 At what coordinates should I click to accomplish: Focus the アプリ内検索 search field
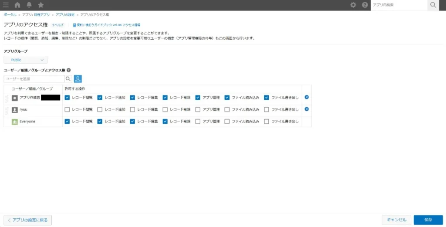(x=399, y=5)
